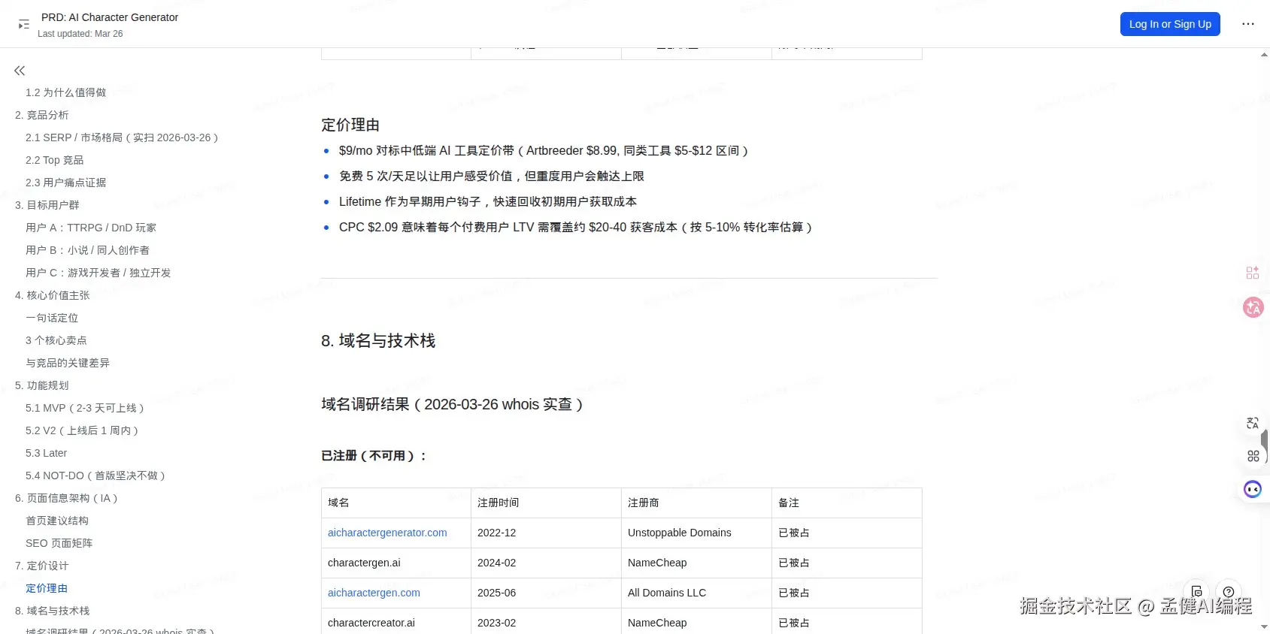Go to 3. 目标用户群 section
1270x634 pixels.
coord(47,205)
